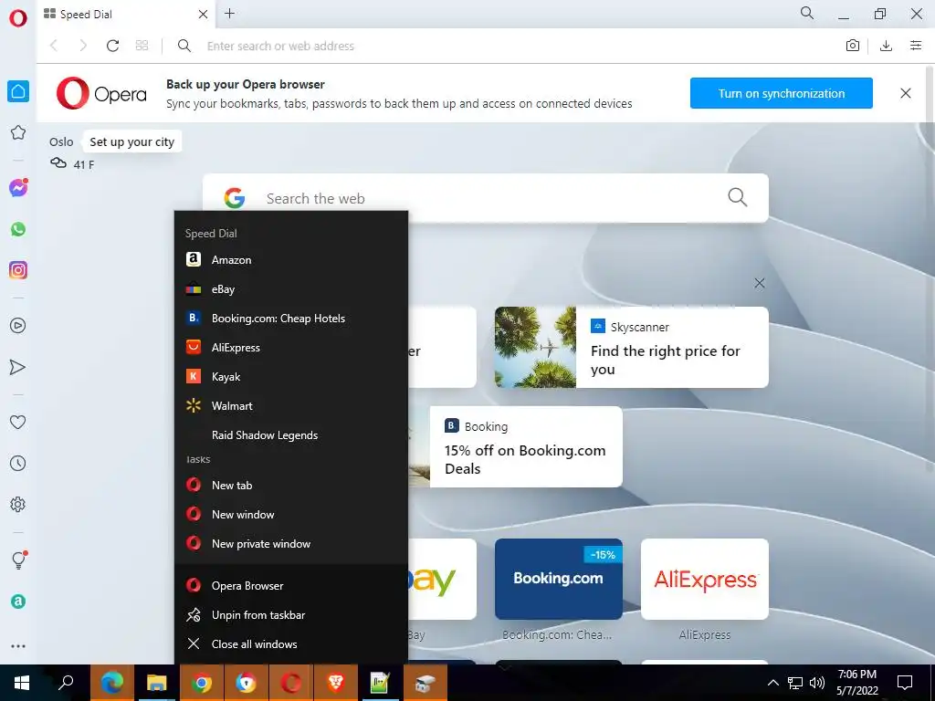
Task: Open taskbar search magnifier
Action: pos(66,683)
